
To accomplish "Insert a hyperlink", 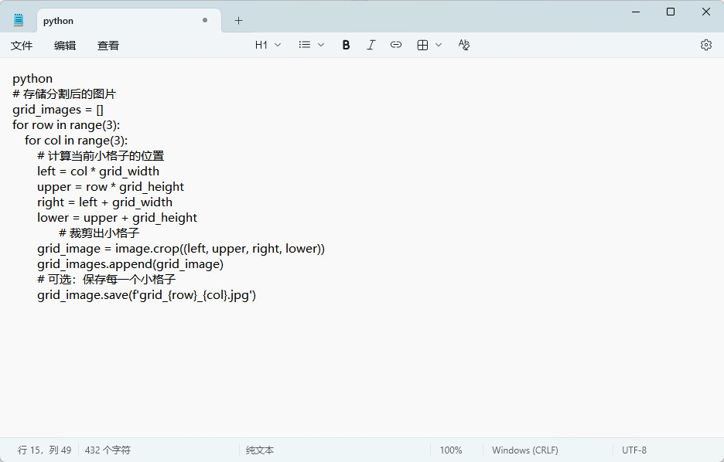I will [x=396, y=45].
